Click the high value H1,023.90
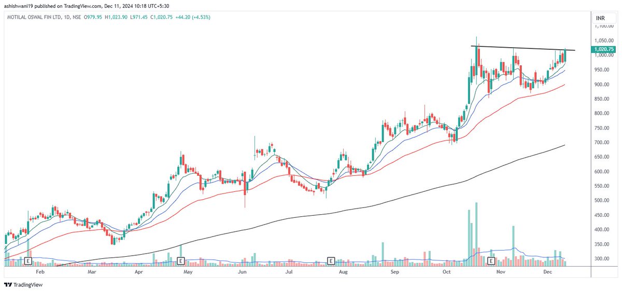 click(116, 17)
